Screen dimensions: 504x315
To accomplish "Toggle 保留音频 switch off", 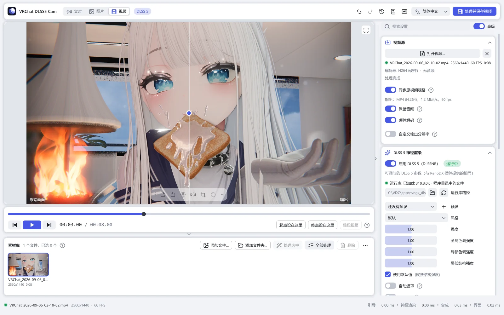I will point(391,109).
